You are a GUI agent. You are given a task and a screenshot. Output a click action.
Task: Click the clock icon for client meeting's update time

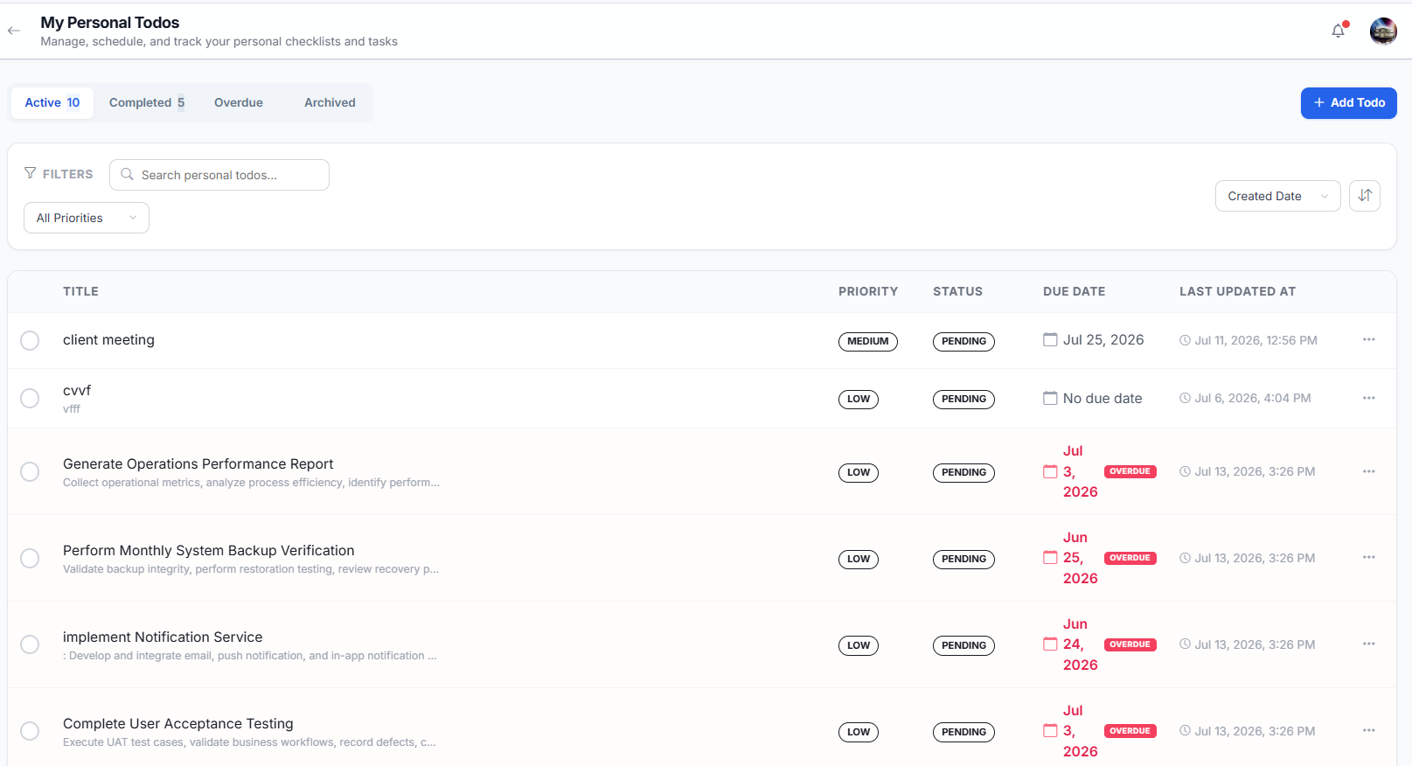[x=1185, y=341]
